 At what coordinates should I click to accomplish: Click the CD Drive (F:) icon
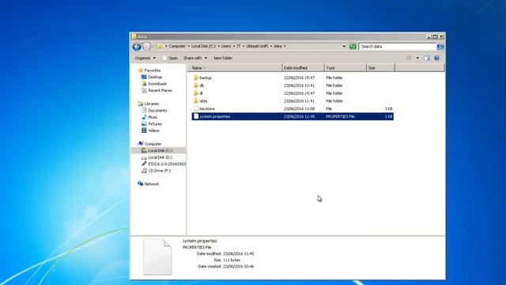pos(144,171)
